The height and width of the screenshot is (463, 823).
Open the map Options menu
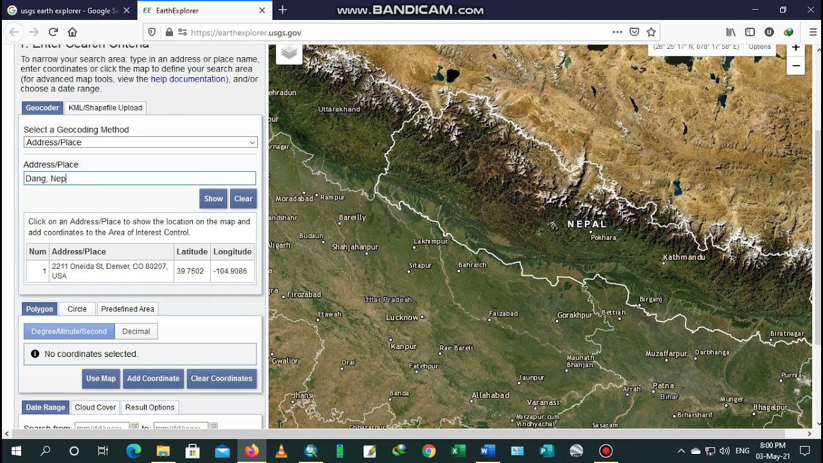759,47
